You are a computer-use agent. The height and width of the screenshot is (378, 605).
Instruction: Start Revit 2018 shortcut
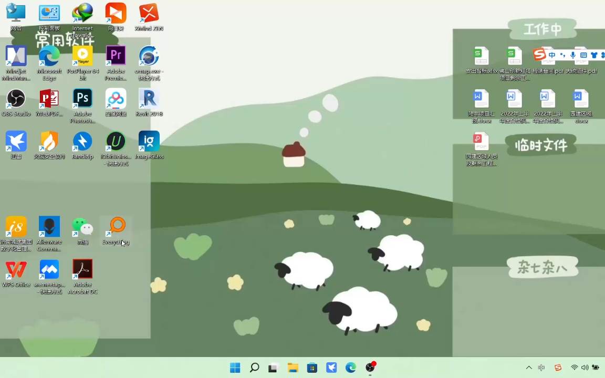click(149, 100)
